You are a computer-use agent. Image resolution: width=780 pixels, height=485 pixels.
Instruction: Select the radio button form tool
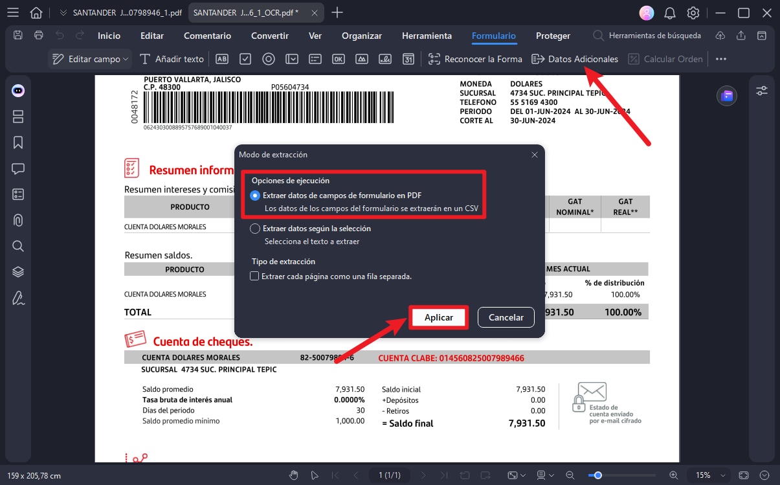[x=269, y=58]
